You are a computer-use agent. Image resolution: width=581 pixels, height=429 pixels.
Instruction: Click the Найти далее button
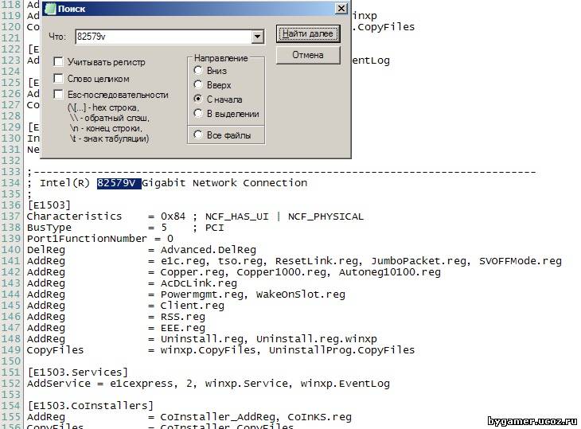[308, 33]
